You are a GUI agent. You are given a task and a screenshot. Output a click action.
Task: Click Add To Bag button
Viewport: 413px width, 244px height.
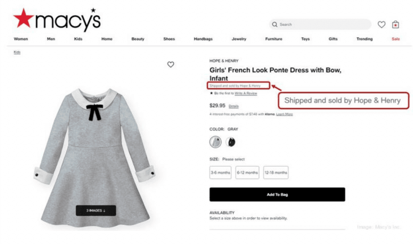pos(277,194)
